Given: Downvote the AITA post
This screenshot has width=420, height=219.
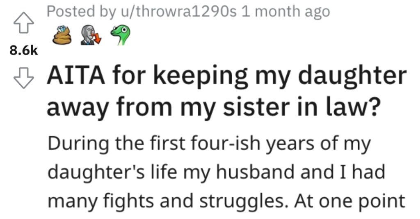Looking at the screenshot, I should click(x=24, y=78).
